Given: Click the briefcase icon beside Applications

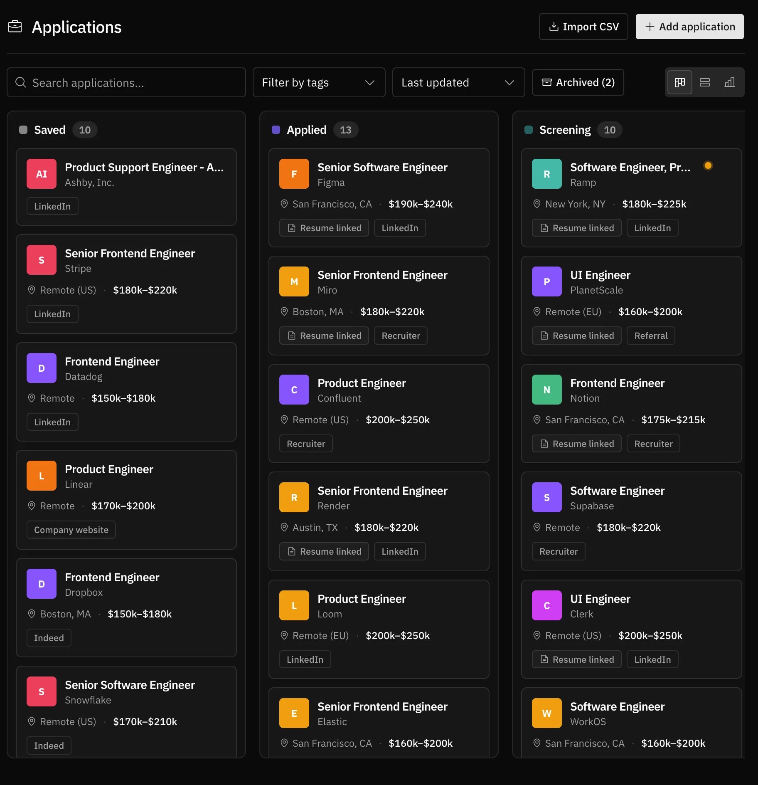Looking at the screenshot, I should click(x=15, y=27).
